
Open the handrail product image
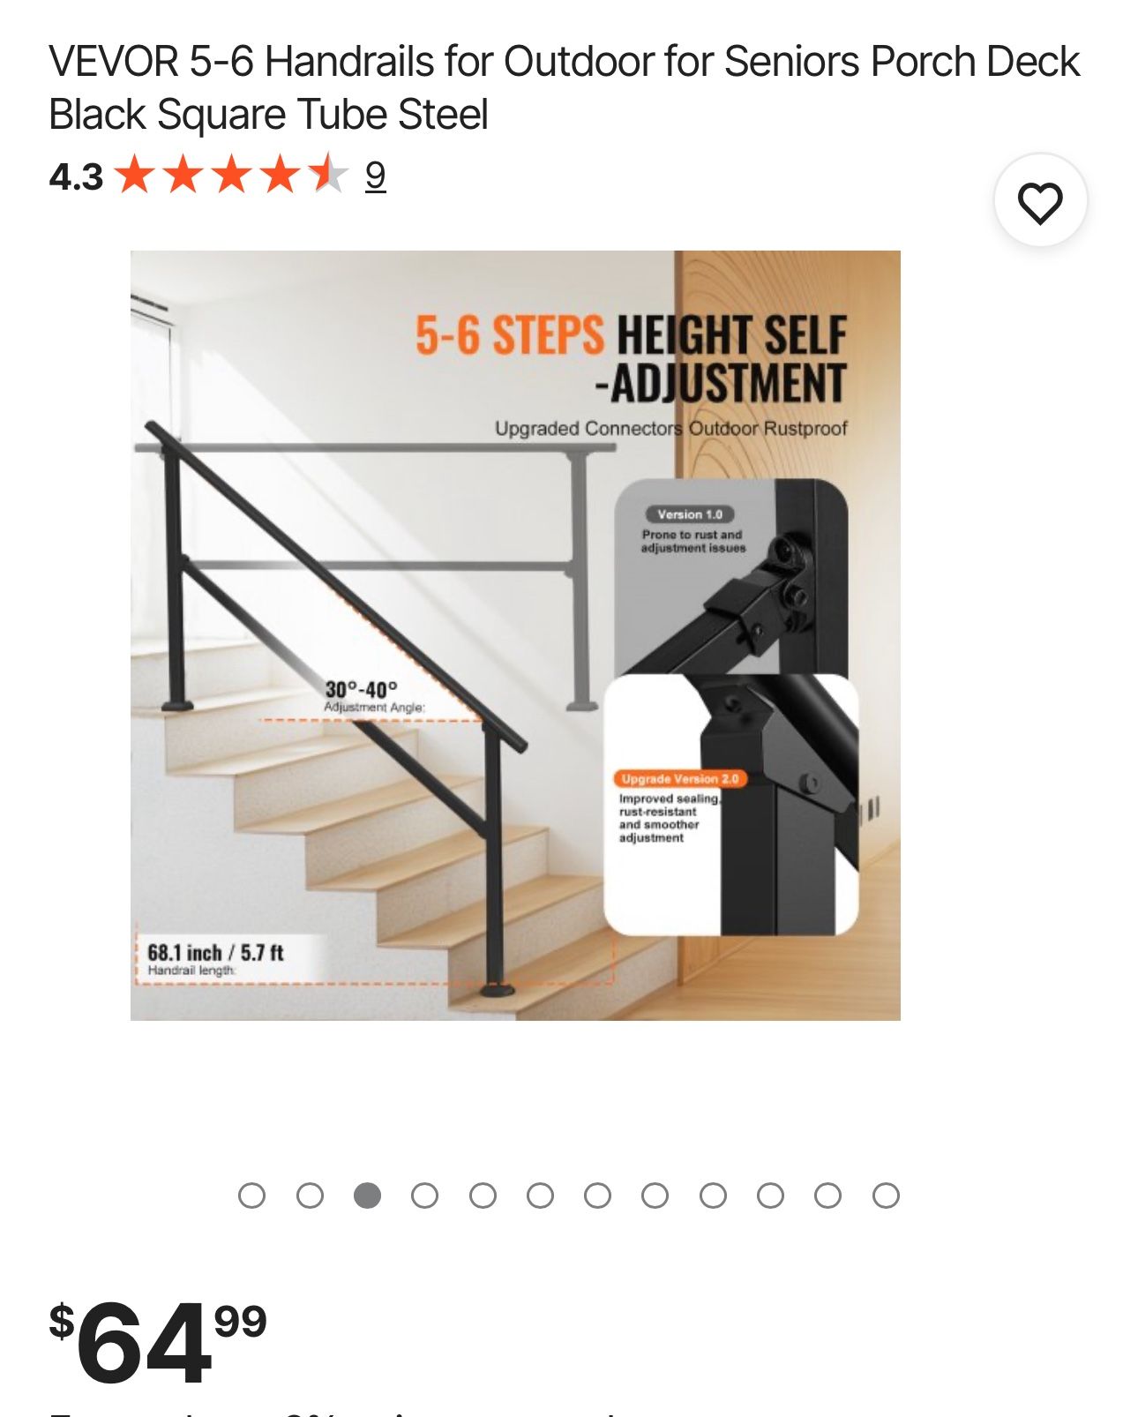pyautogui.click(x=515, y=635)
